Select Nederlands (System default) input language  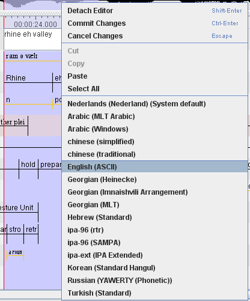point(154,104)
